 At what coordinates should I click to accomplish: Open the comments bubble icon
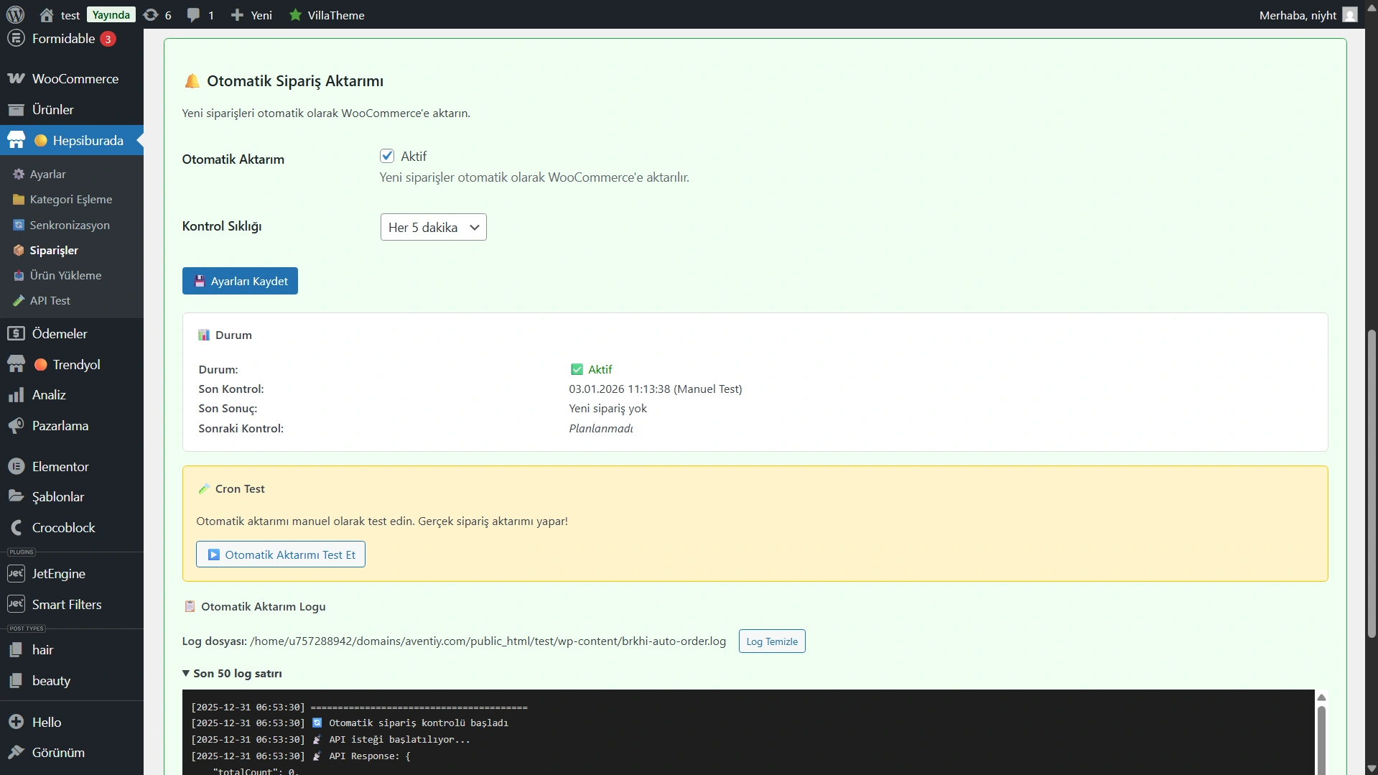193,15
